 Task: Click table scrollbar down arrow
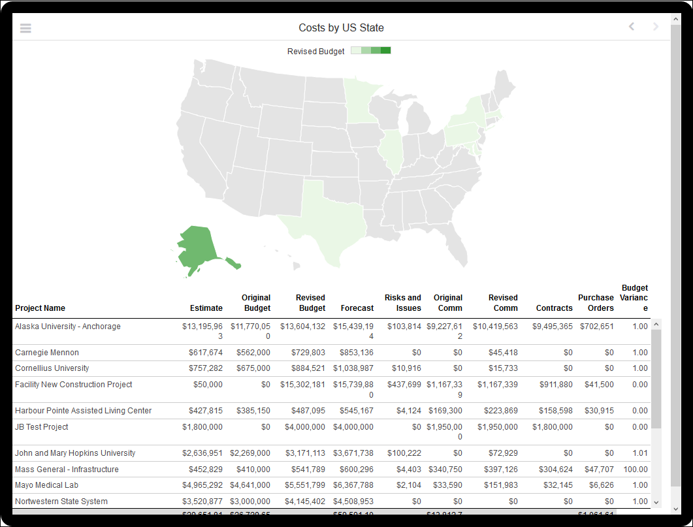point(656,502)
